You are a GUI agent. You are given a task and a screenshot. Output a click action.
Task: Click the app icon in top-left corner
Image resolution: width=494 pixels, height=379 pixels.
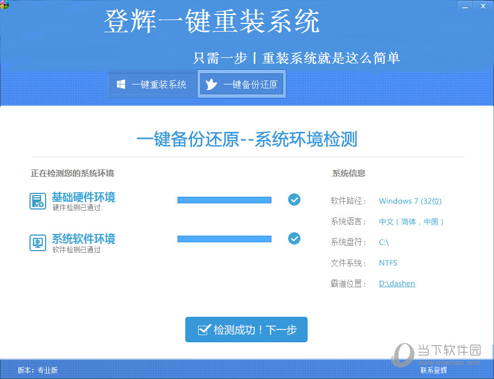5,5
